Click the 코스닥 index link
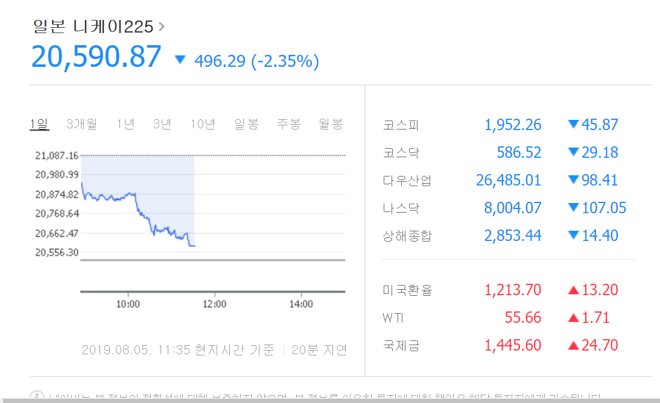660x403 pixels. tap(401, 153)
